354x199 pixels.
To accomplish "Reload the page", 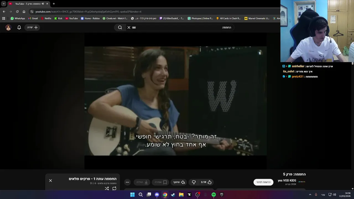I will pyautogui.click(x=17, y=12).
